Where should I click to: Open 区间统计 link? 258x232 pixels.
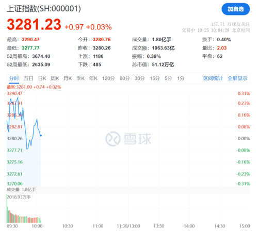point(213,78)
